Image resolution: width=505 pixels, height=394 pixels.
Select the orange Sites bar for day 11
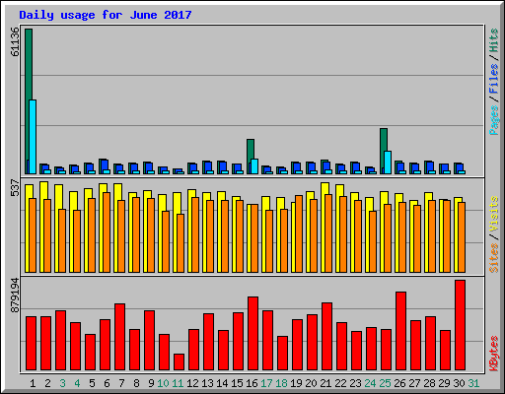coord(180,243)
